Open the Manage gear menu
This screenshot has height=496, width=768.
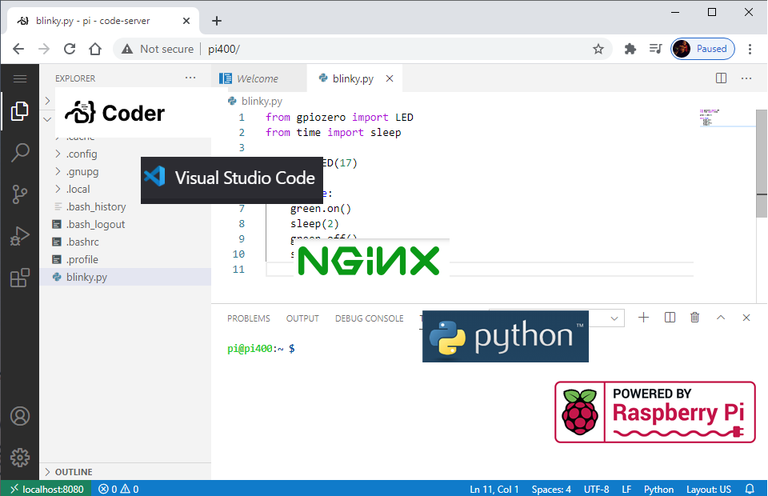(20, 457)
